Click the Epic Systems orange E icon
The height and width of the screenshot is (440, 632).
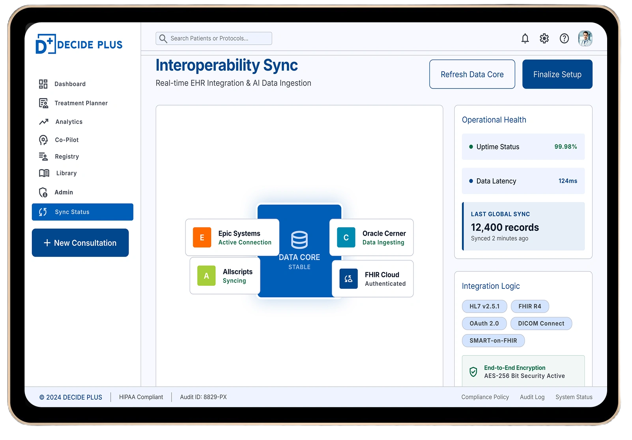click(x=202, y=238)
